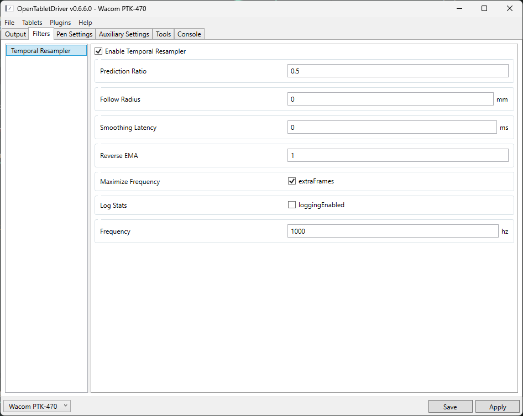Open the Wacom PTK-470 tablet dropdown
This screenshot has height=416, width=523.
click(38, 407)
